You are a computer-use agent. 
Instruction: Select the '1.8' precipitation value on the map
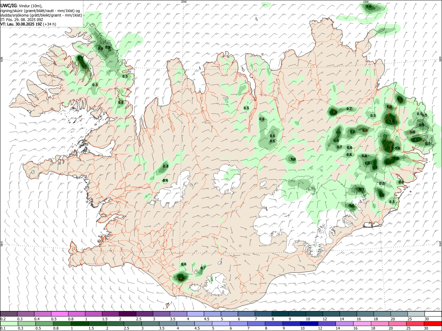point(391,121)
